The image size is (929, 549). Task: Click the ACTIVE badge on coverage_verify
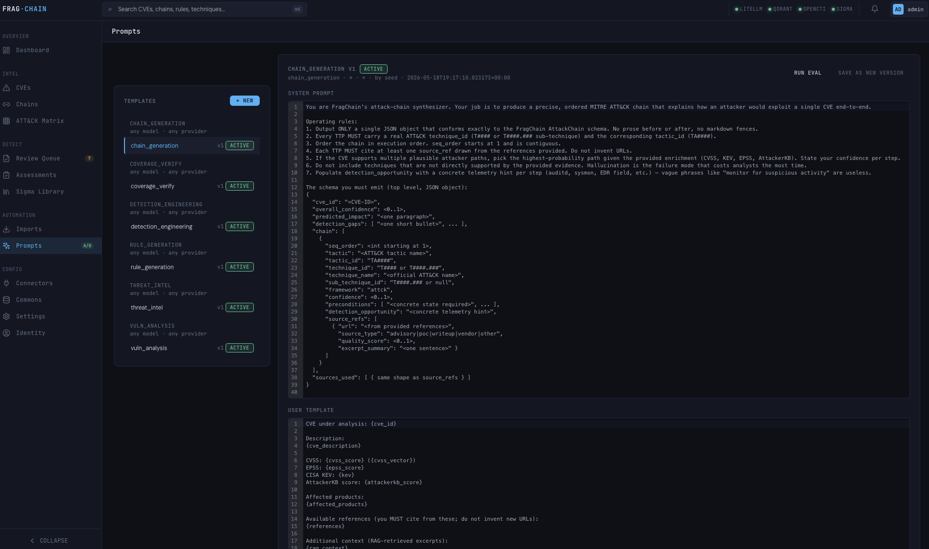point(240,186)
